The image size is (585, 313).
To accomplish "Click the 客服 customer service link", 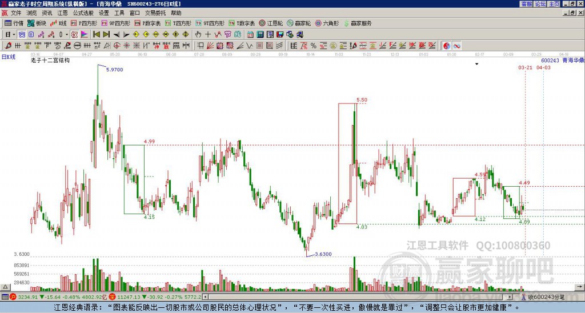I will tap(526, 4).
